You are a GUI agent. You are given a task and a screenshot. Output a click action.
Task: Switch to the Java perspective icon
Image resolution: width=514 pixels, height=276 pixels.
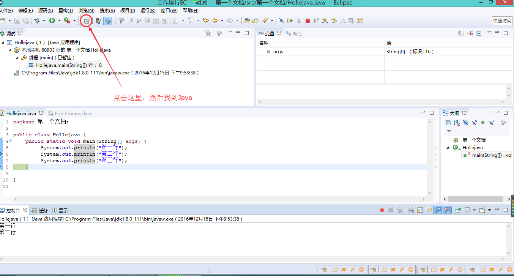pyautogui.click(x=98, y=21)
